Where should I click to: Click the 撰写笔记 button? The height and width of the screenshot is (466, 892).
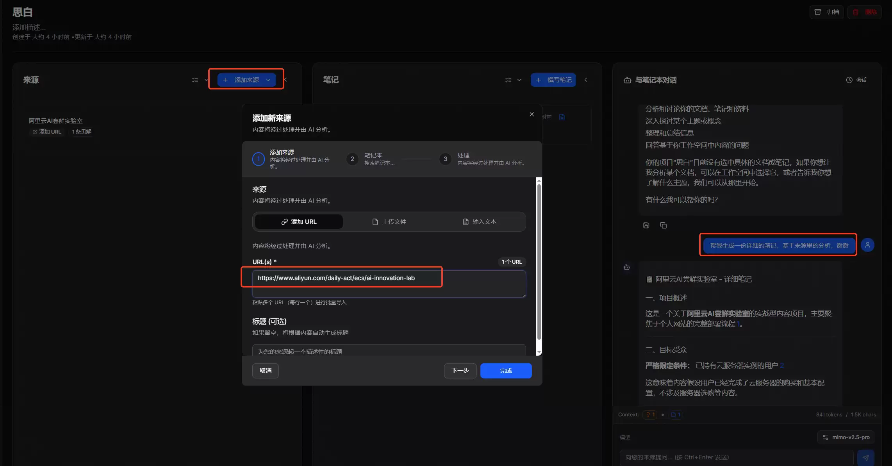553,80
